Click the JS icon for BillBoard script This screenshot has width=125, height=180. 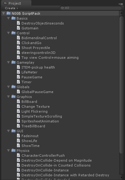pos(18,102)
